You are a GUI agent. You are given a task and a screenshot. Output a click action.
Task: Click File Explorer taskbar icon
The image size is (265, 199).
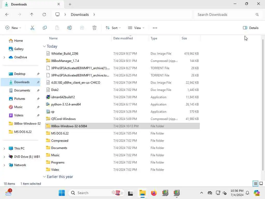click(143, 193)
